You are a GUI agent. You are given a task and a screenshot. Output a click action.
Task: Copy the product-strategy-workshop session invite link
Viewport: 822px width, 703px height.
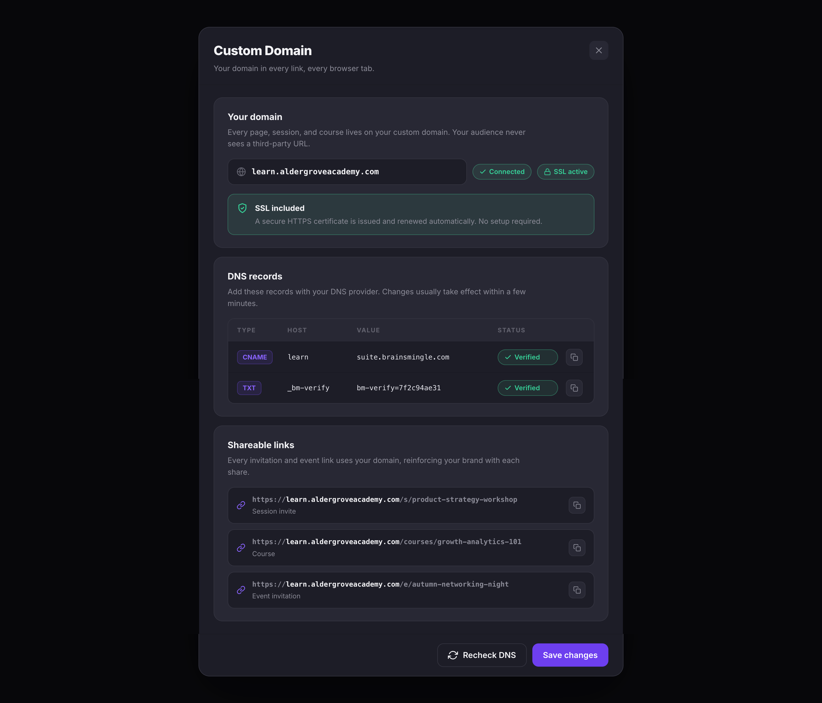point(577,505)
